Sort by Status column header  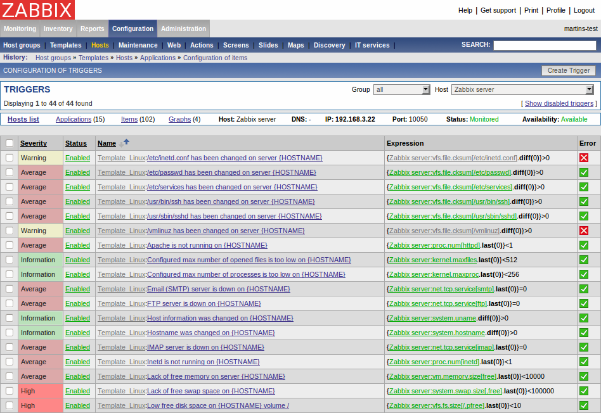point(76,143)
